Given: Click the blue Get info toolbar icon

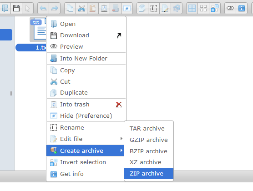Looking at the screenshot, I should coord(242,8).
